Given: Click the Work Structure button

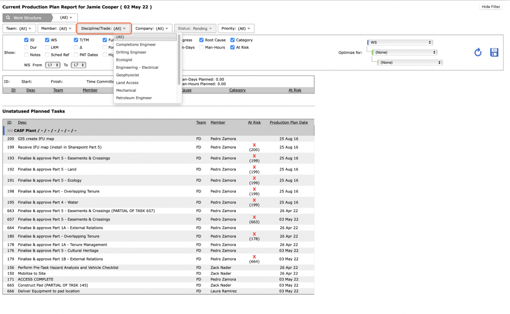Looking at the screenshot, I should tap(27, 17).
